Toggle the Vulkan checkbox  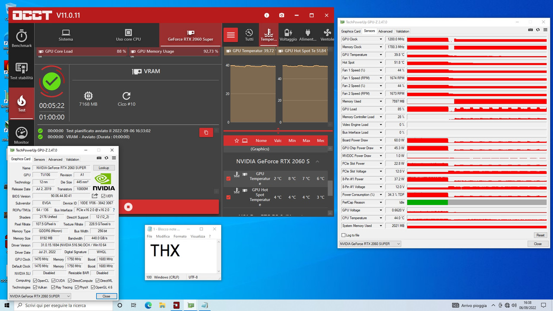[35, 287]
